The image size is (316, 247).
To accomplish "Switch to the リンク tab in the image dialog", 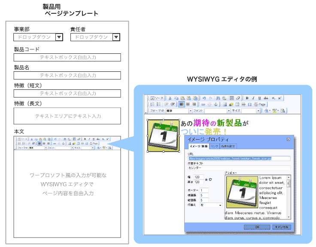I will click(214, 146).
